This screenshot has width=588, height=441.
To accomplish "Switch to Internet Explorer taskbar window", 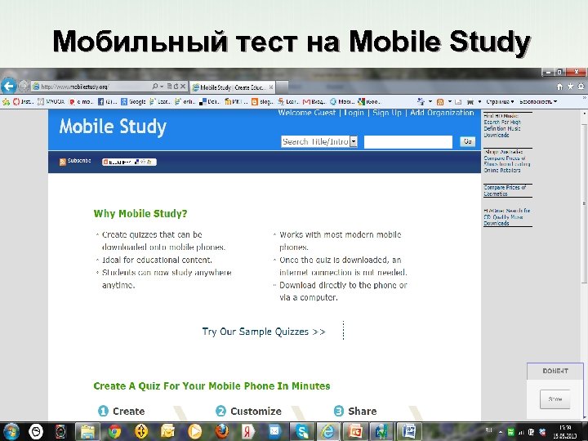I will (327, 431).
